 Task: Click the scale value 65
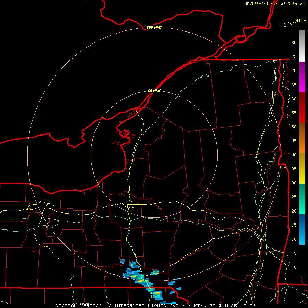click(294, 85)
